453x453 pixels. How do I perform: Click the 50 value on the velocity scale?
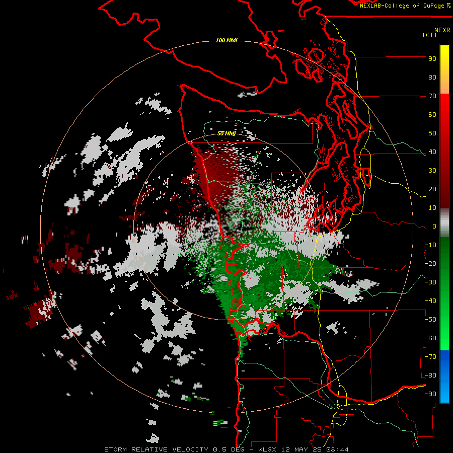(x=432, y=133)
